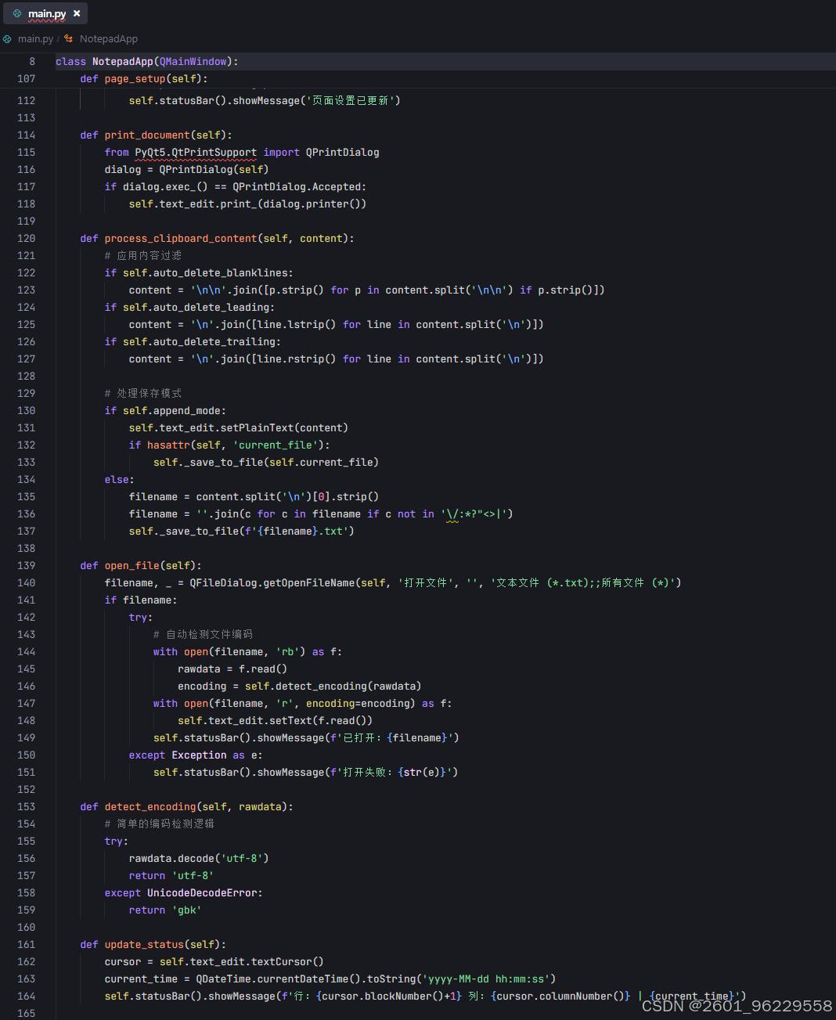
Task: Click 'encoding = self.detect_encoding(rawdata)' line
Action: 300,686
